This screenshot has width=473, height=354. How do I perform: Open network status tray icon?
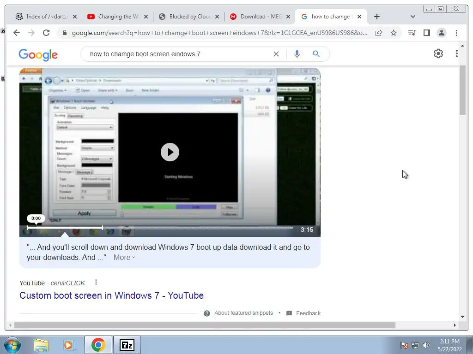(x=415, y=345)
